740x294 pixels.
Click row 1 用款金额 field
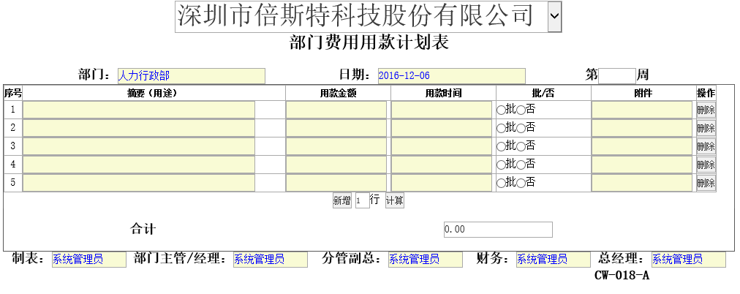tap(336, 110)
